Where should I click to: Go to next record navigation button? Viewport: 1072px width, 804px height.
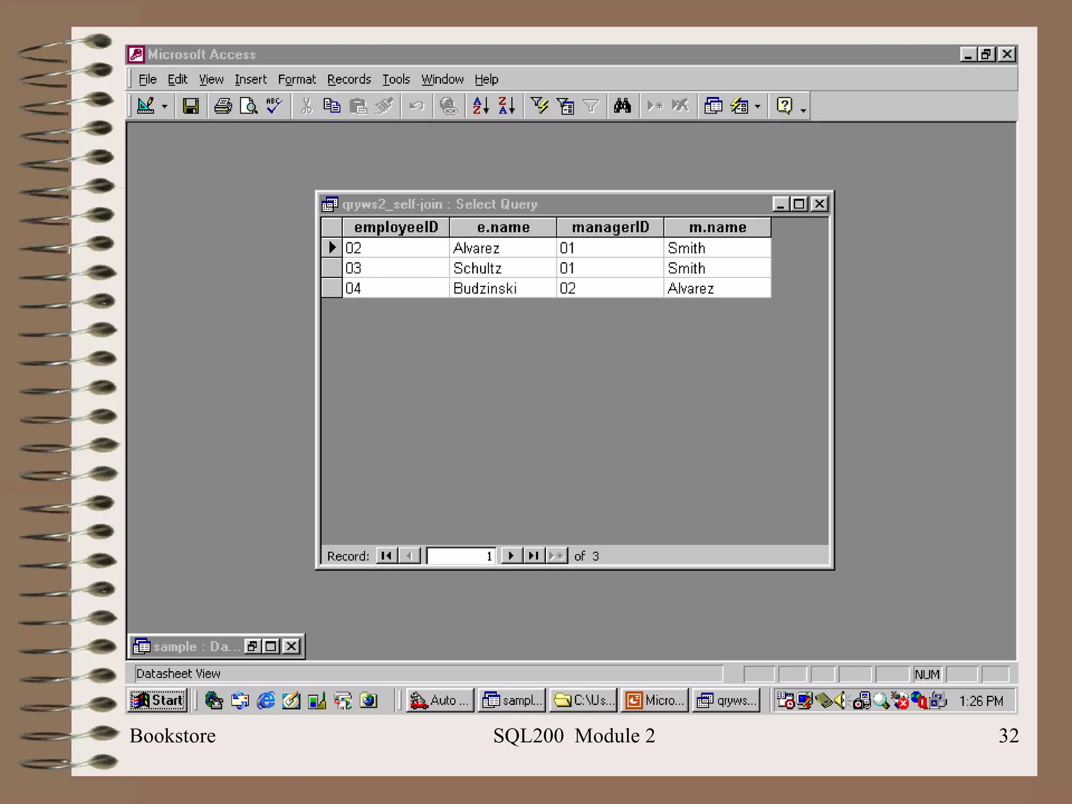click(x=511, y=555)
